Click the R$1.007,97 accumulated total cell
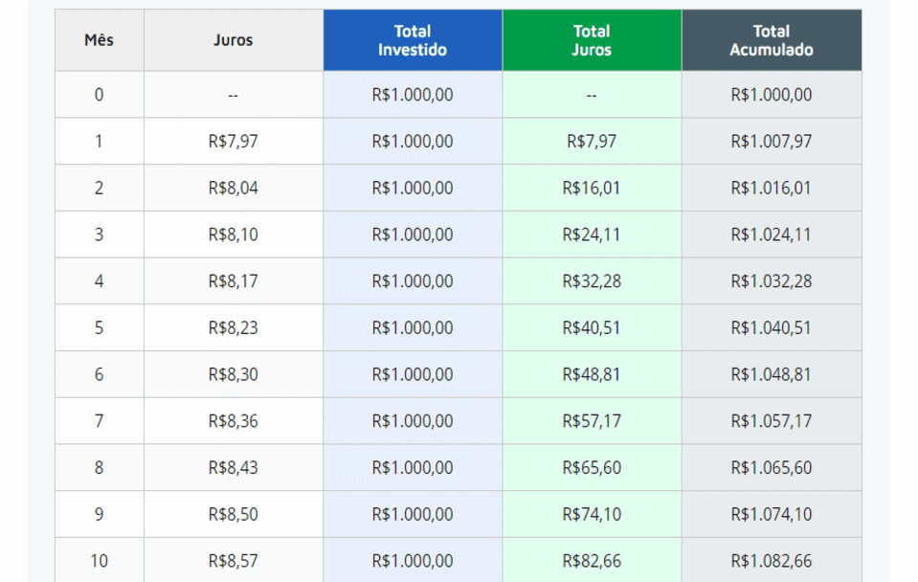The width and height of the screenshot is (918, 582). tap(771, 142)
